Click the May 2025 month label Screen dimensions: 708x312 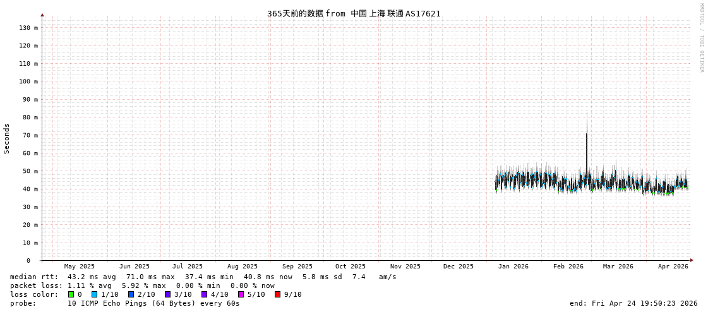[79, 267]
